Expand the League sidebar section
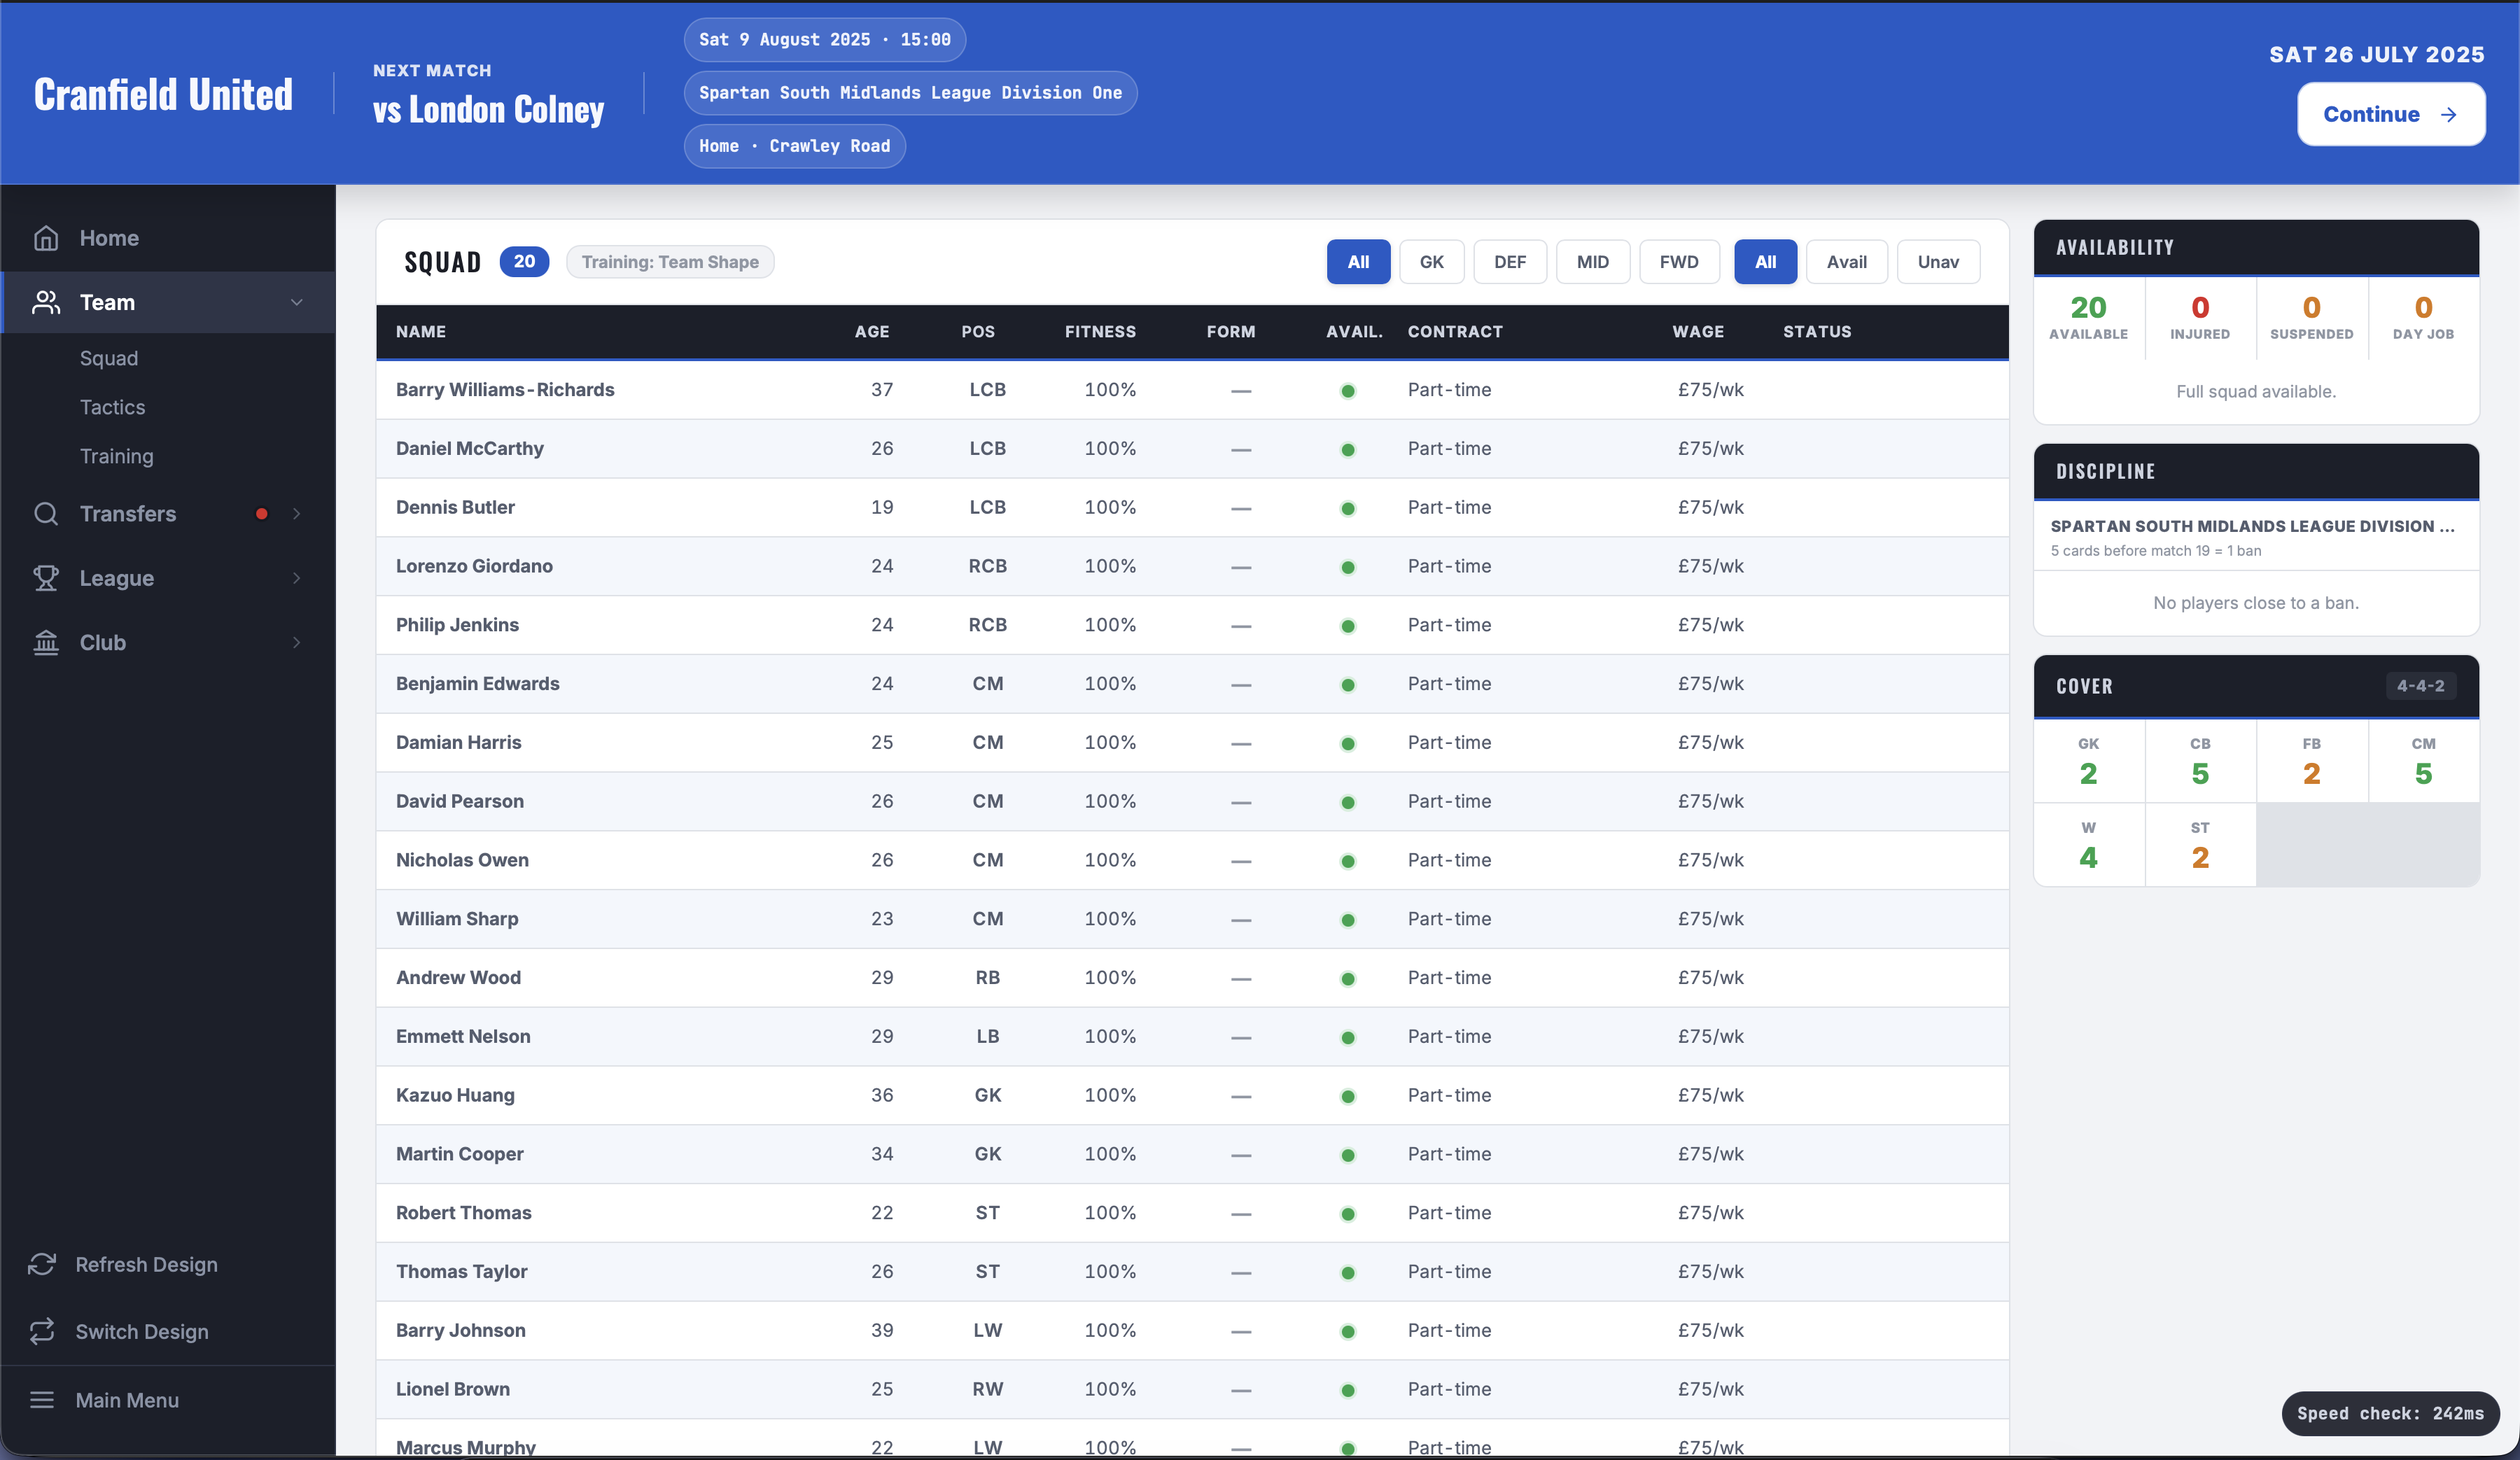This screenshot has height=1460, width=2520. (296, 578)
